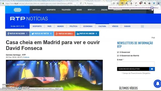Open the Zigzag menu item
Image resolution: width=161 pixels, height=91 pixels.
(x=104, y=10)
